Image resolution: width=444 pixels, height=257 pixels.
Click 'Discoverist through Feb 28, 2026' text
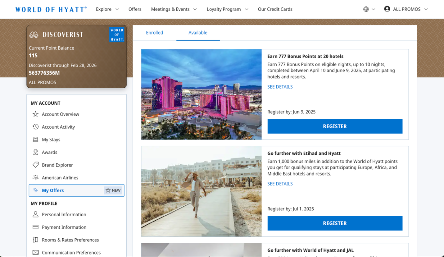coord(63,65)
